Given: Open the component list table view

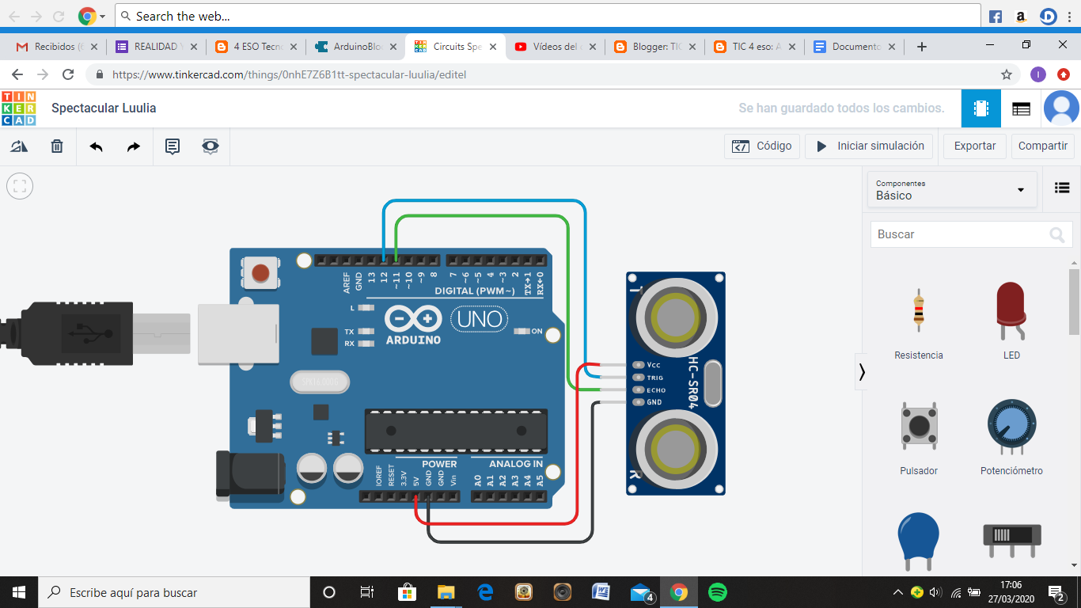Looking at the screenshot, I should pos(1021,108).
